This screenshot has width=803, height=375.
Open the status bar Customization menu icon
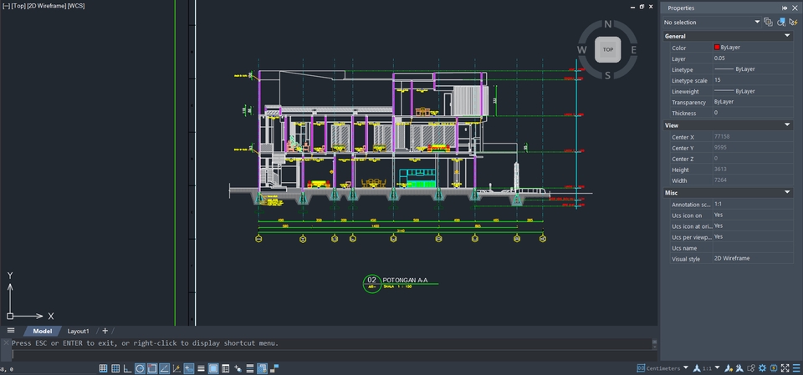click(x=796, y=367)
